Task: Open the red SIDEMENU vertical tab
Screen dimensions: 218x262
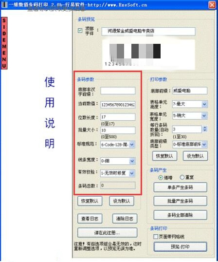Action: (x=4, y=43)
